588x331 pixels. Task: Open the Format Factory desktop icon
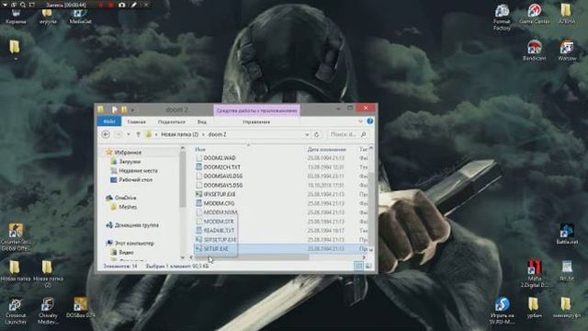(502, 17)
